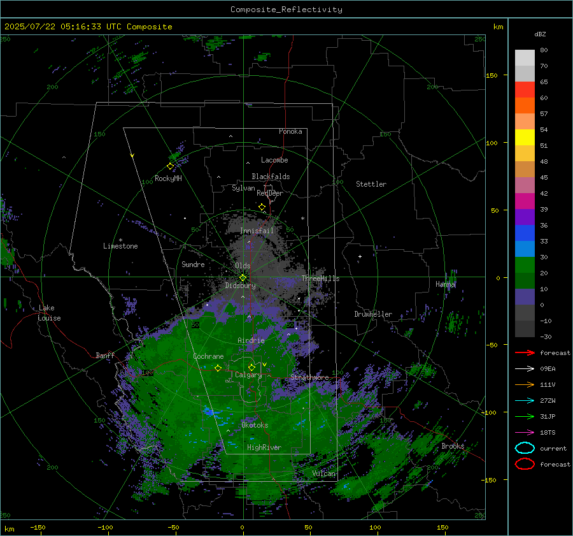Click the yellow diamond marker below Cochrane
This screenshot has height=536, width=573.
pos(218,368)
